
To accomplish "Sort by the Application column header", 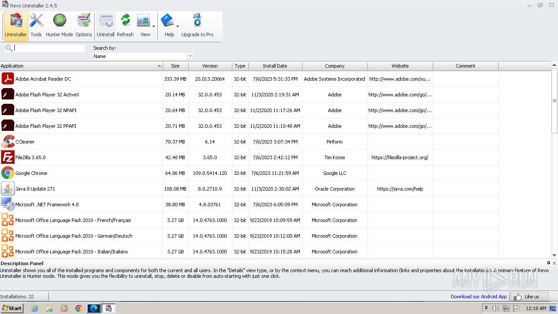I will pyautogui.click(x=81, y=66).
